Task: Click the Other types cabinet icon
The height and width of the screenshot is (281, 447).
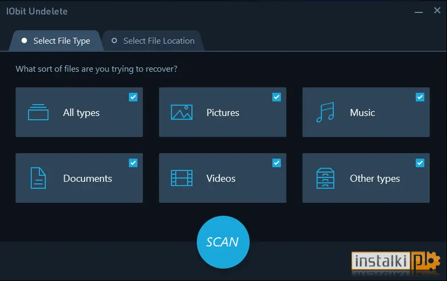Action: tap(325, 178)
